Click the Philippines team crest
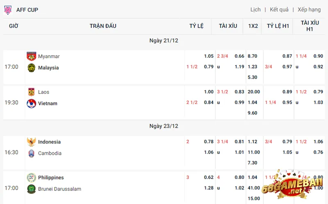The width and height of the screenshot is (328, 204). 31,177
